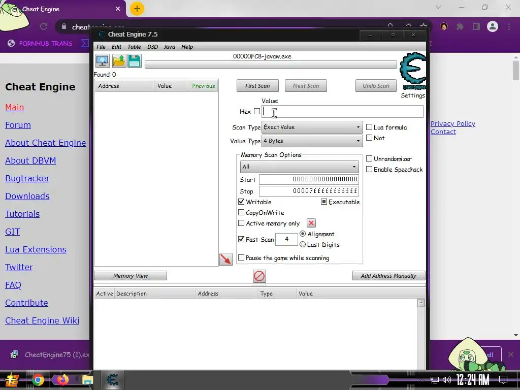Open the memory region All dropdown

click(x=299, y=167)
